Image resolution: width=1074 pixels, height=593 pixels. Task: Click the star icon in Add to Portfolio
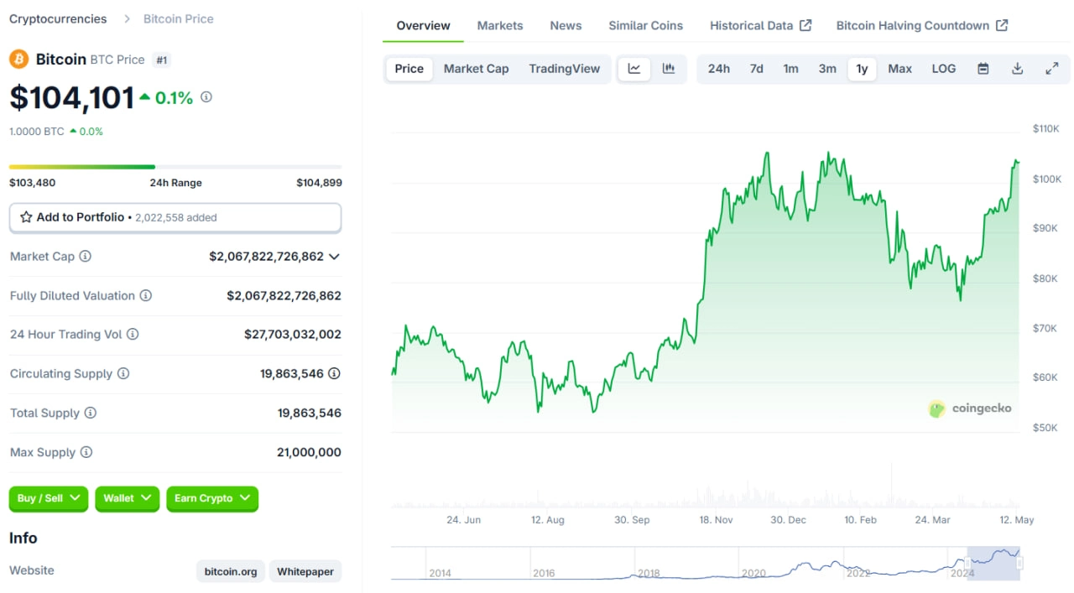(26, 217)
